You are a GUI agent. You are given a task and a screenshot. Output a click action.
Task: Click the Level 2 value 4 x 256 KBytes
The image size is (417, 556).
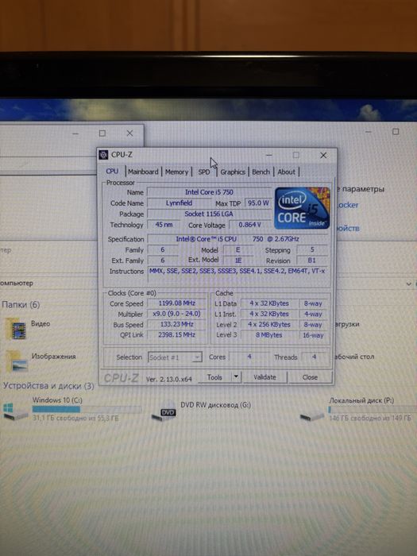pos(269,324)
